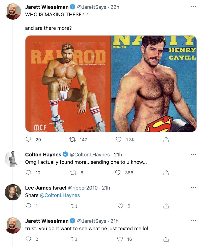The width and height of the screenshot is (202, 246).
Task: Open the orange magazine cover image
Action: 68,83
